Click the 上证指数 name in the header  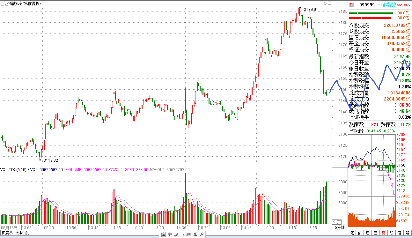(386, 5)
